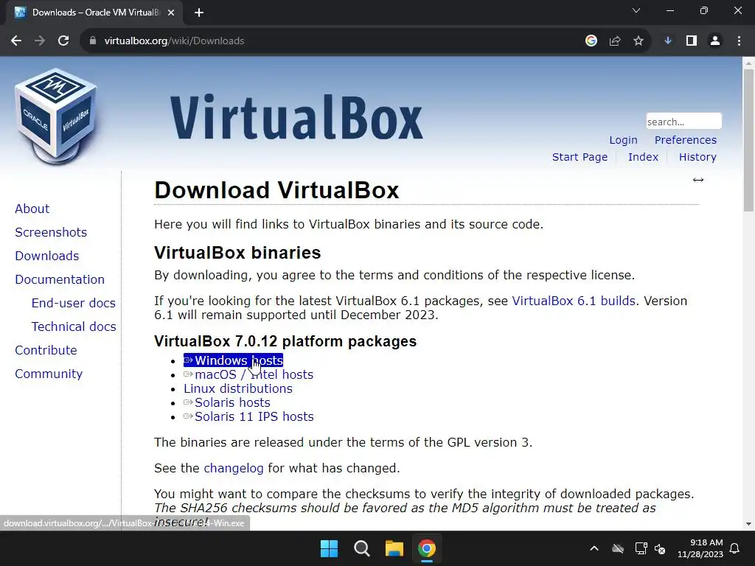Click the browser forward arrow

[40, 41]
